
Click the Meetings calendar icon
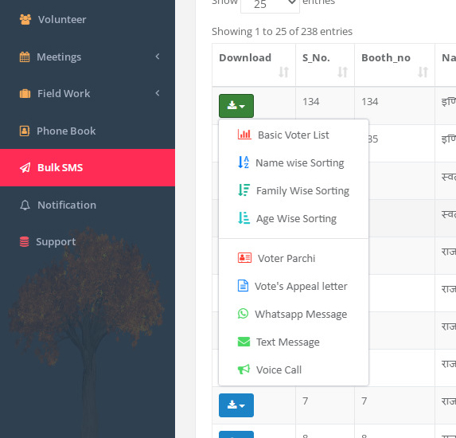[x=25, y=57]
